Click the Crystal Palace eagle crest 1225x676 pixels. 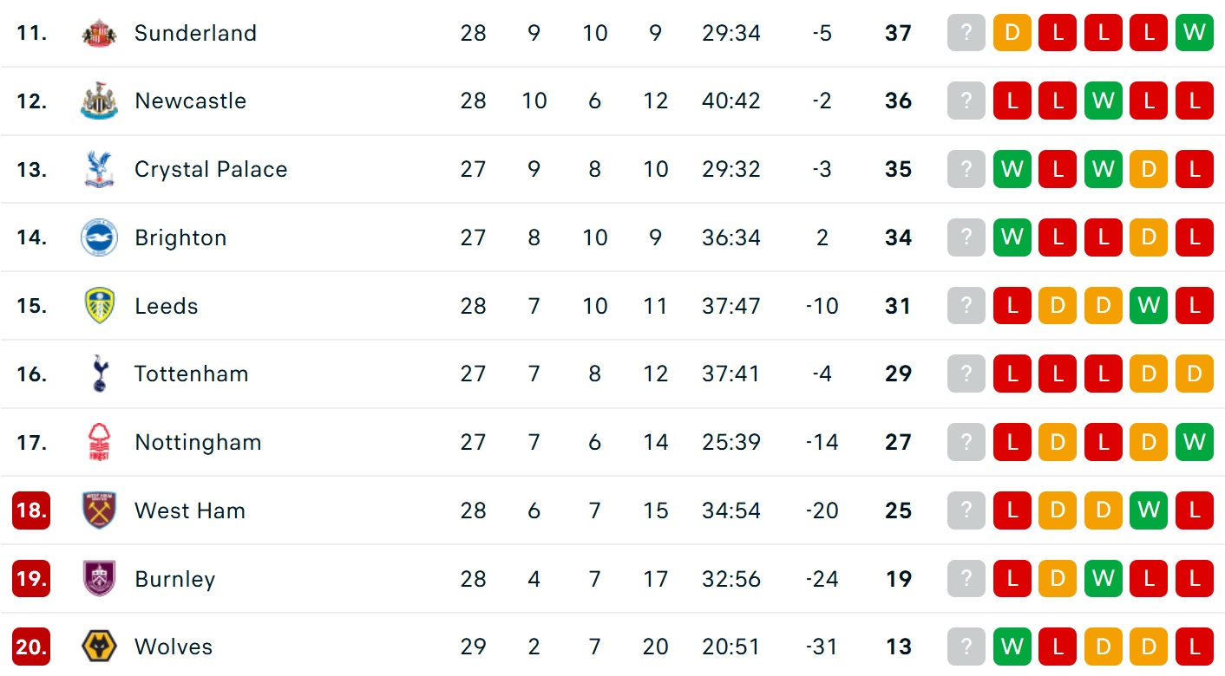tap(99, 169)
